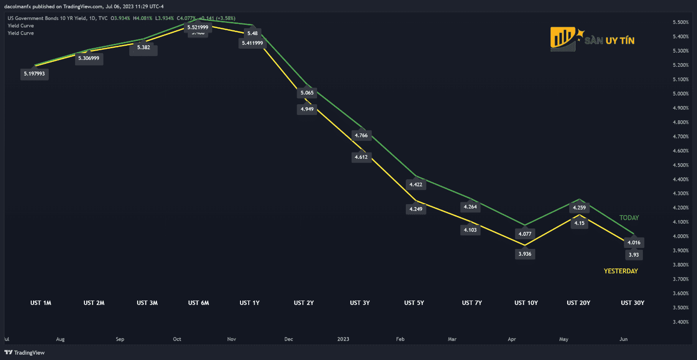The height and width of the screenshot is (360, 697).
Task: Click the green TODAY legend label
Action: click(x=629, y=218)
